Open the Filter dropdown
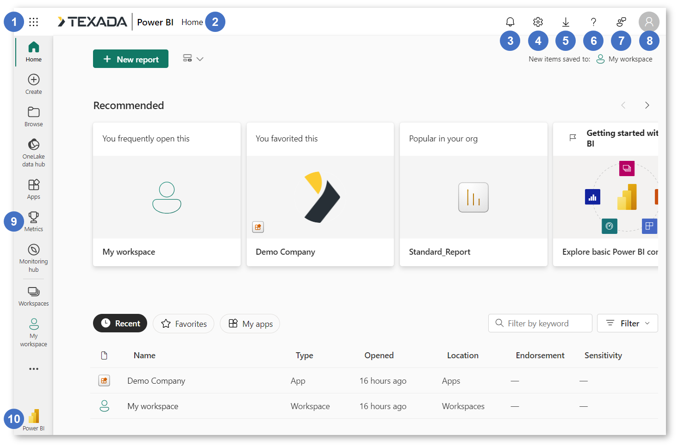Image resolution: width=678 pixels, height=447 pixels. pyautogui.click(x=628, y=323)
